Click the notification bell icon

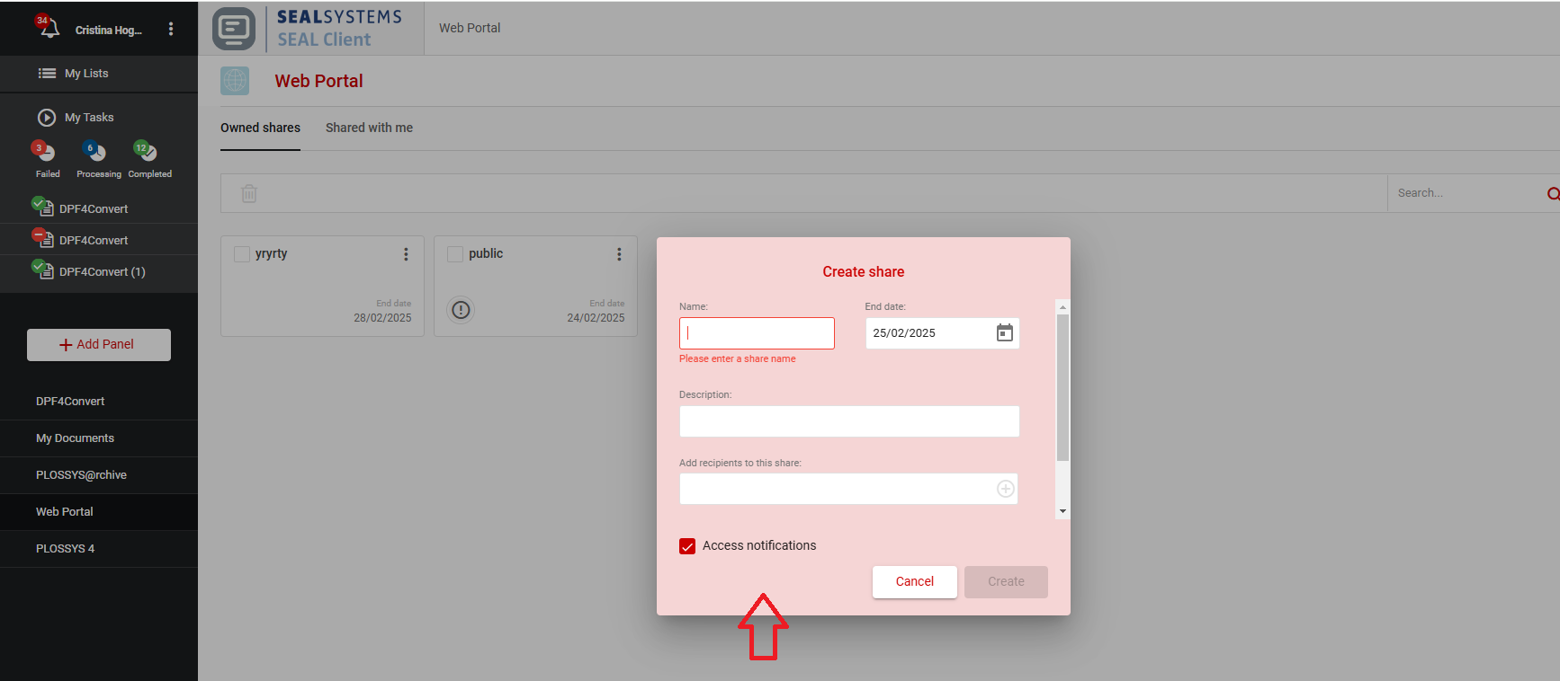(49, 29)
